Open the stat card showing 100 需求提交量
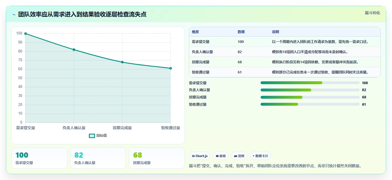This screenshot has height=180, width=392. click(x=39, y=158)
